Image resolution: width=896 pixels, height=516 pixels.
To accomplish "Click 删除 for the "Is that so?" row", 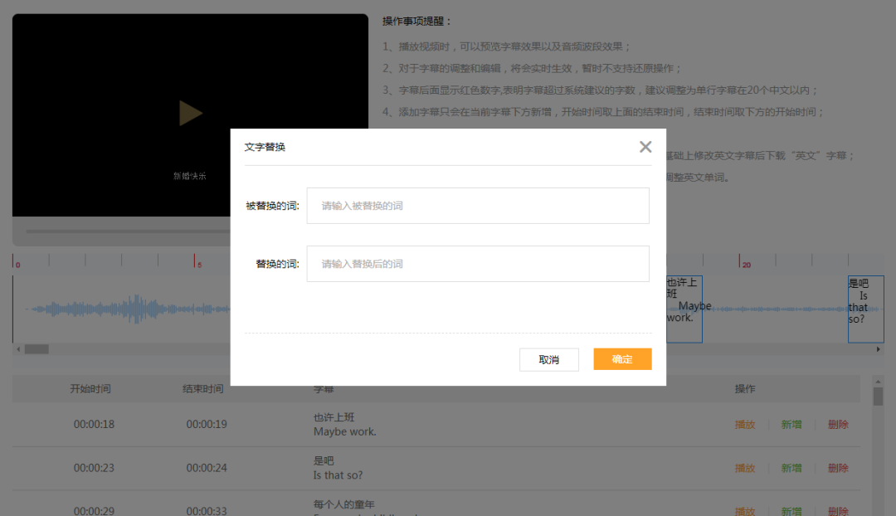I will click(838, 468).
